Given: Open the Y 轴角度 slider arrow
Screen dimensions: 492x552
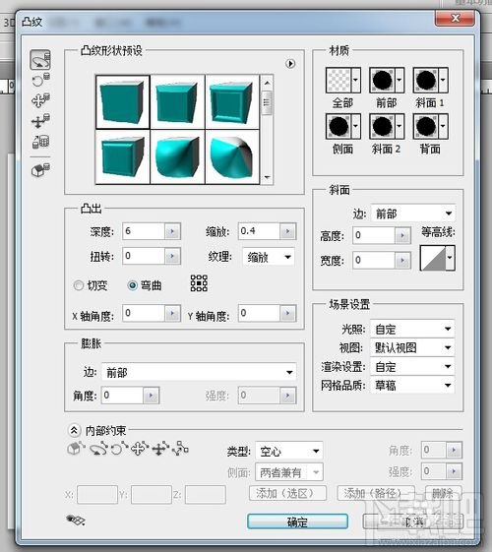Looking at the screenshot, I should (x=288, y=313).
